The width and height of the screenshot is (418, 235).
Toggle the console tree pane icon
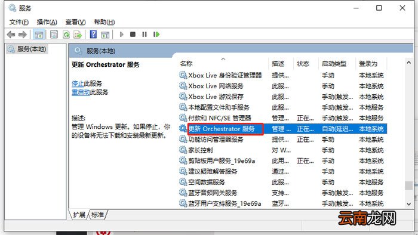tap(39, 35)
